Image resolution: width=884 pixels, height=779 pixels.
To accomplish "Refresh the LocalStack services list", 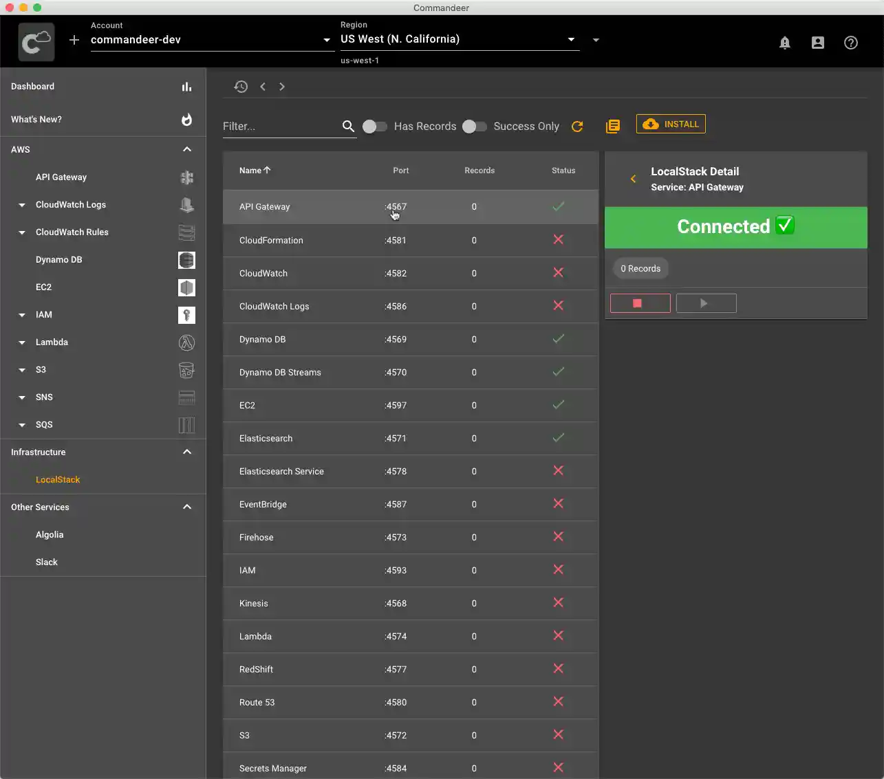I will click(577, 127).
